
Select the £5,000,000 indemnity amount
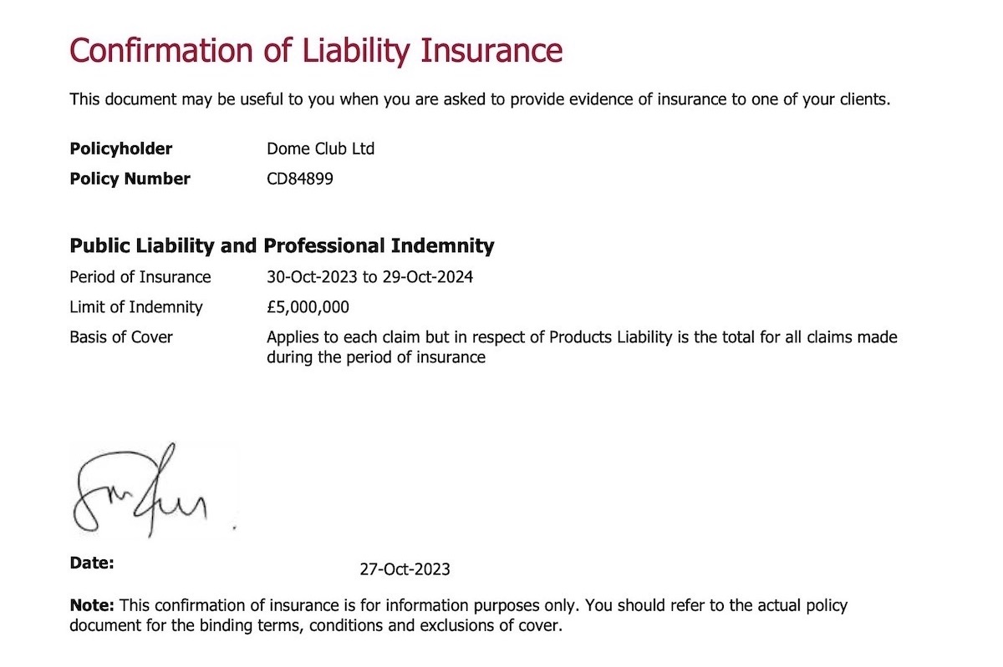pos(308,307)
